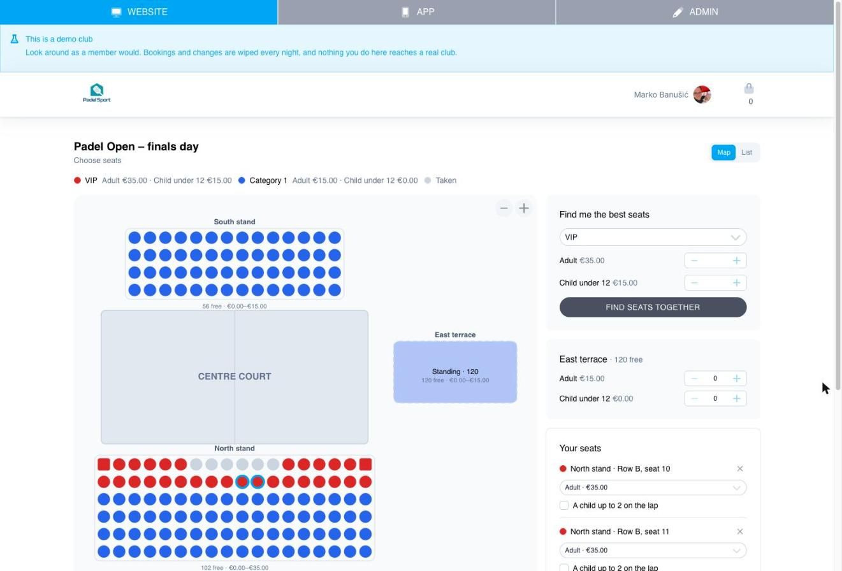Click the East terrace standing area
The image size is (842, 571).
455,372
